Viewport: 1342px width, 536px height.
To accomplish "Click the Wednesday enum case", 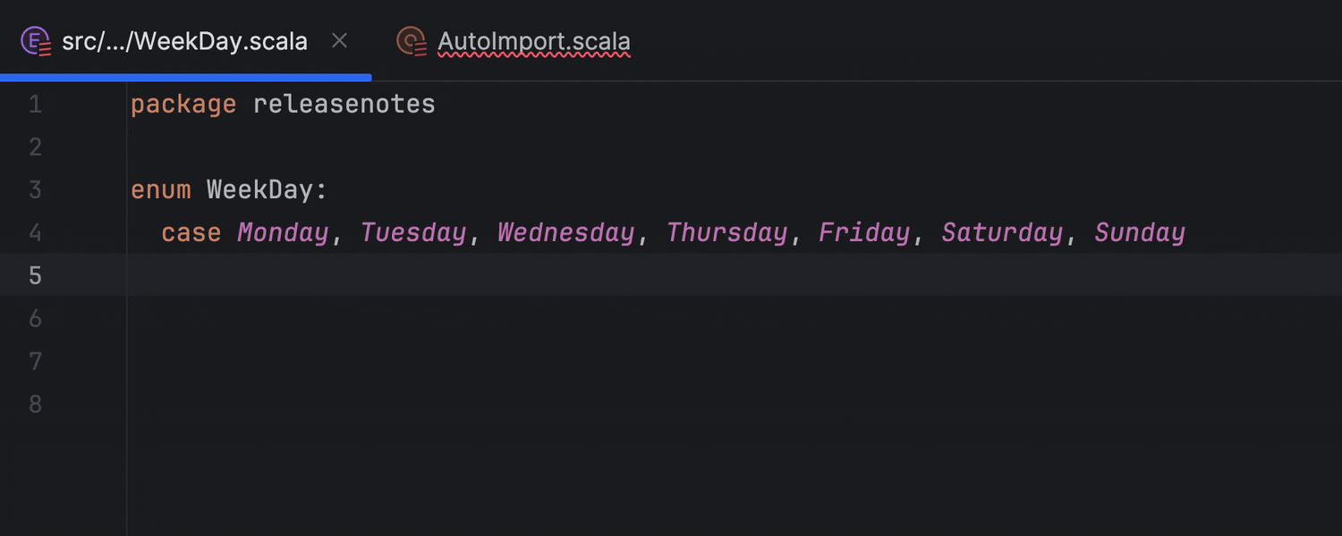I will (x=565, y=232).
